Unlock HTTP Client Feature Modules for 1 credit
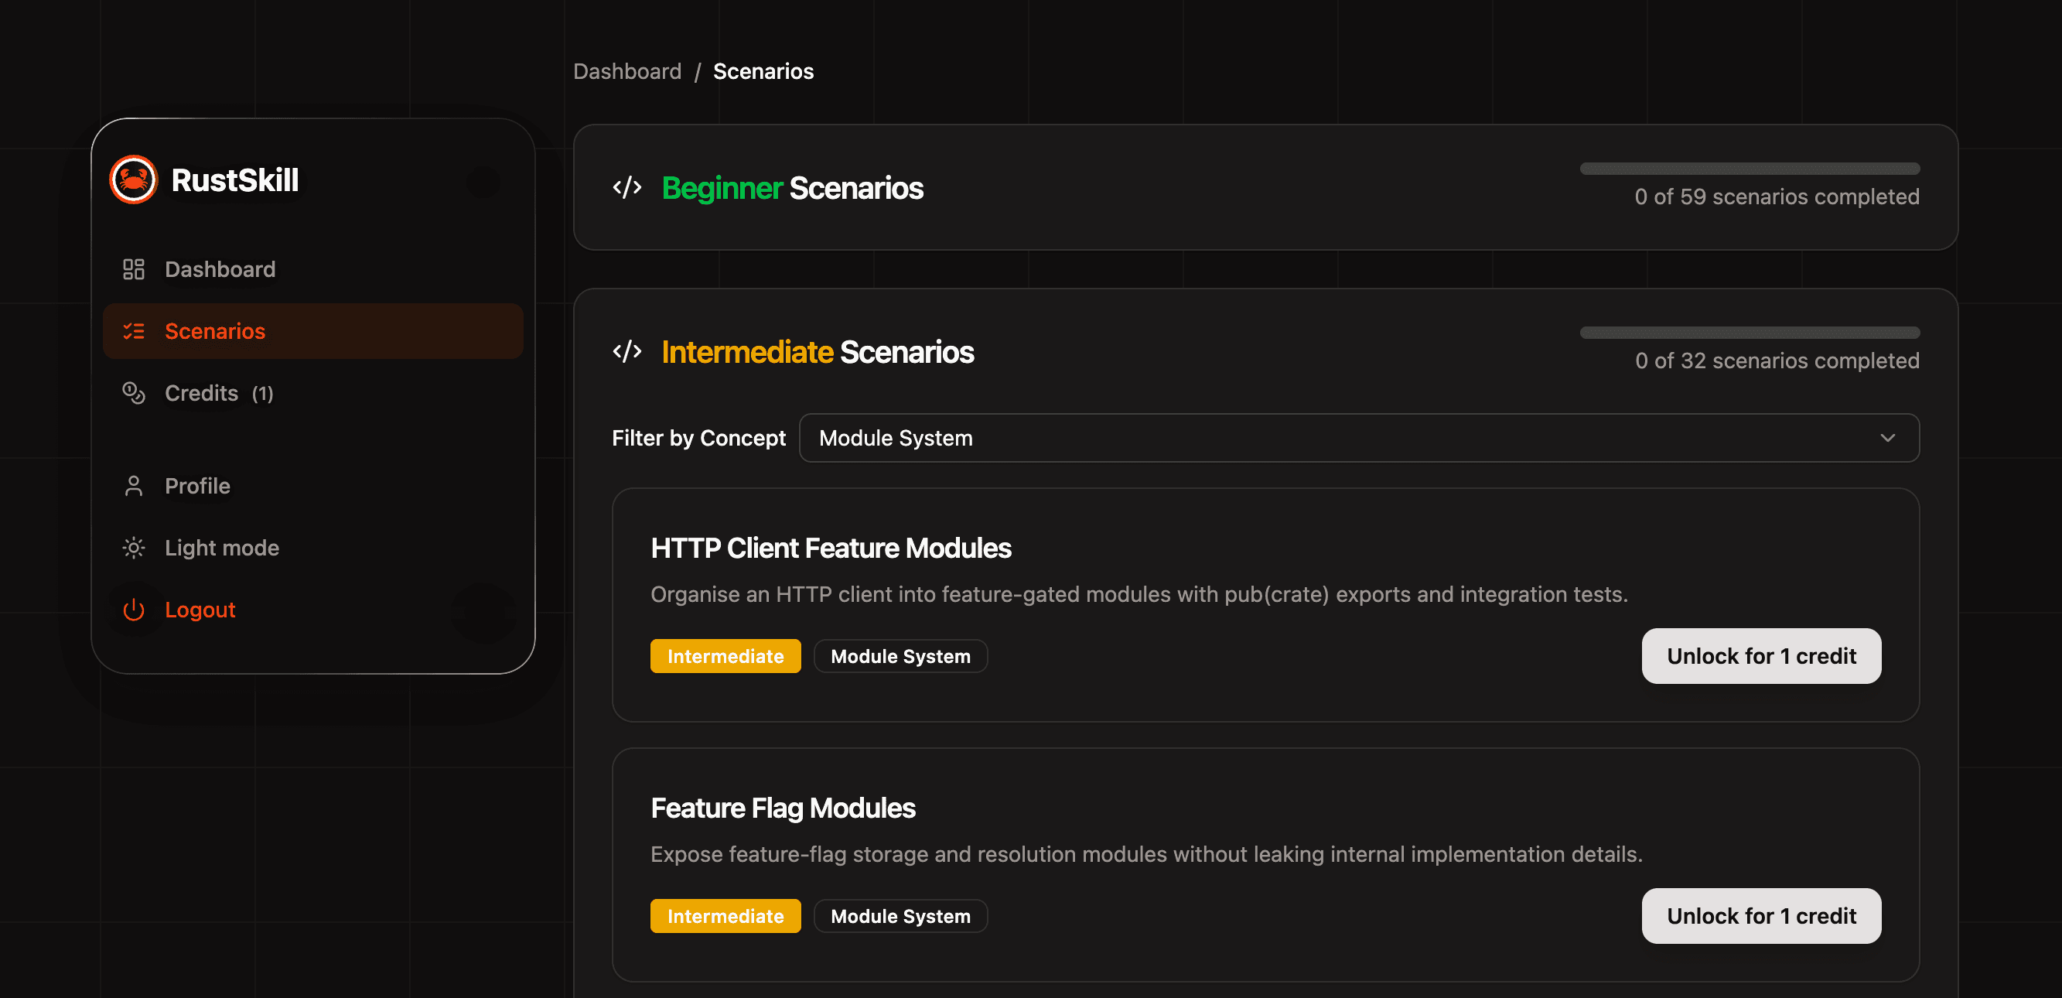The height and width of the screenshot is (998, 2062). 1760,656
